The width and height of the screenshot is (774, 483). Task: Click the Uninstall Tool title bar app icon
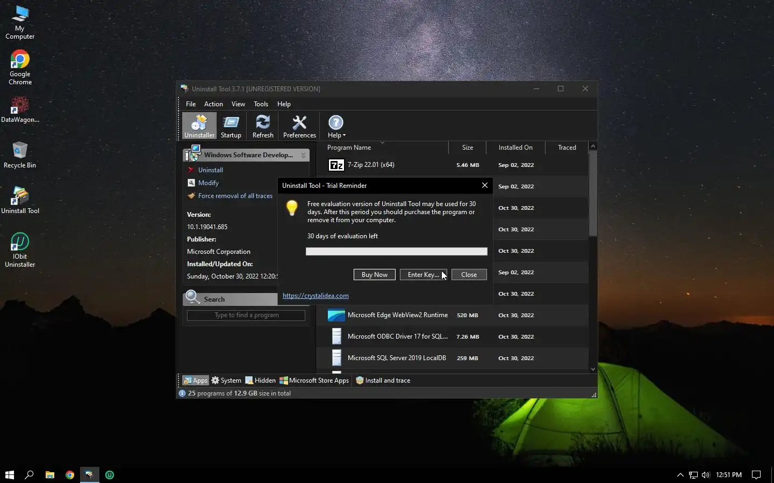tap(184, 89)
